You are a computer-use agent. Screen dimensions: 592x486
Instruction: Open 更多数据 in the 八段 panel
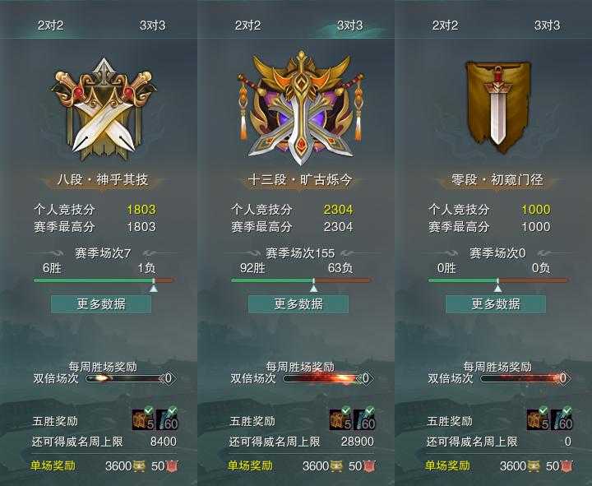(x=101, y=304)
